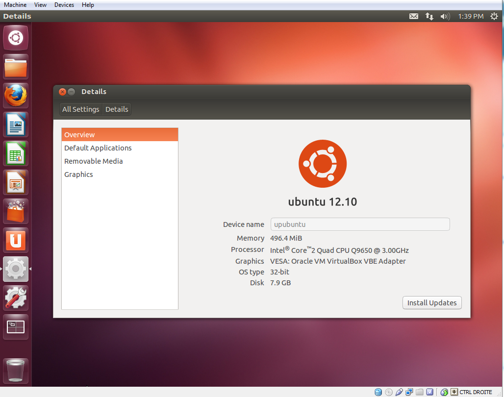Click the VirtualBox network adapters icon

pos(409,392)
